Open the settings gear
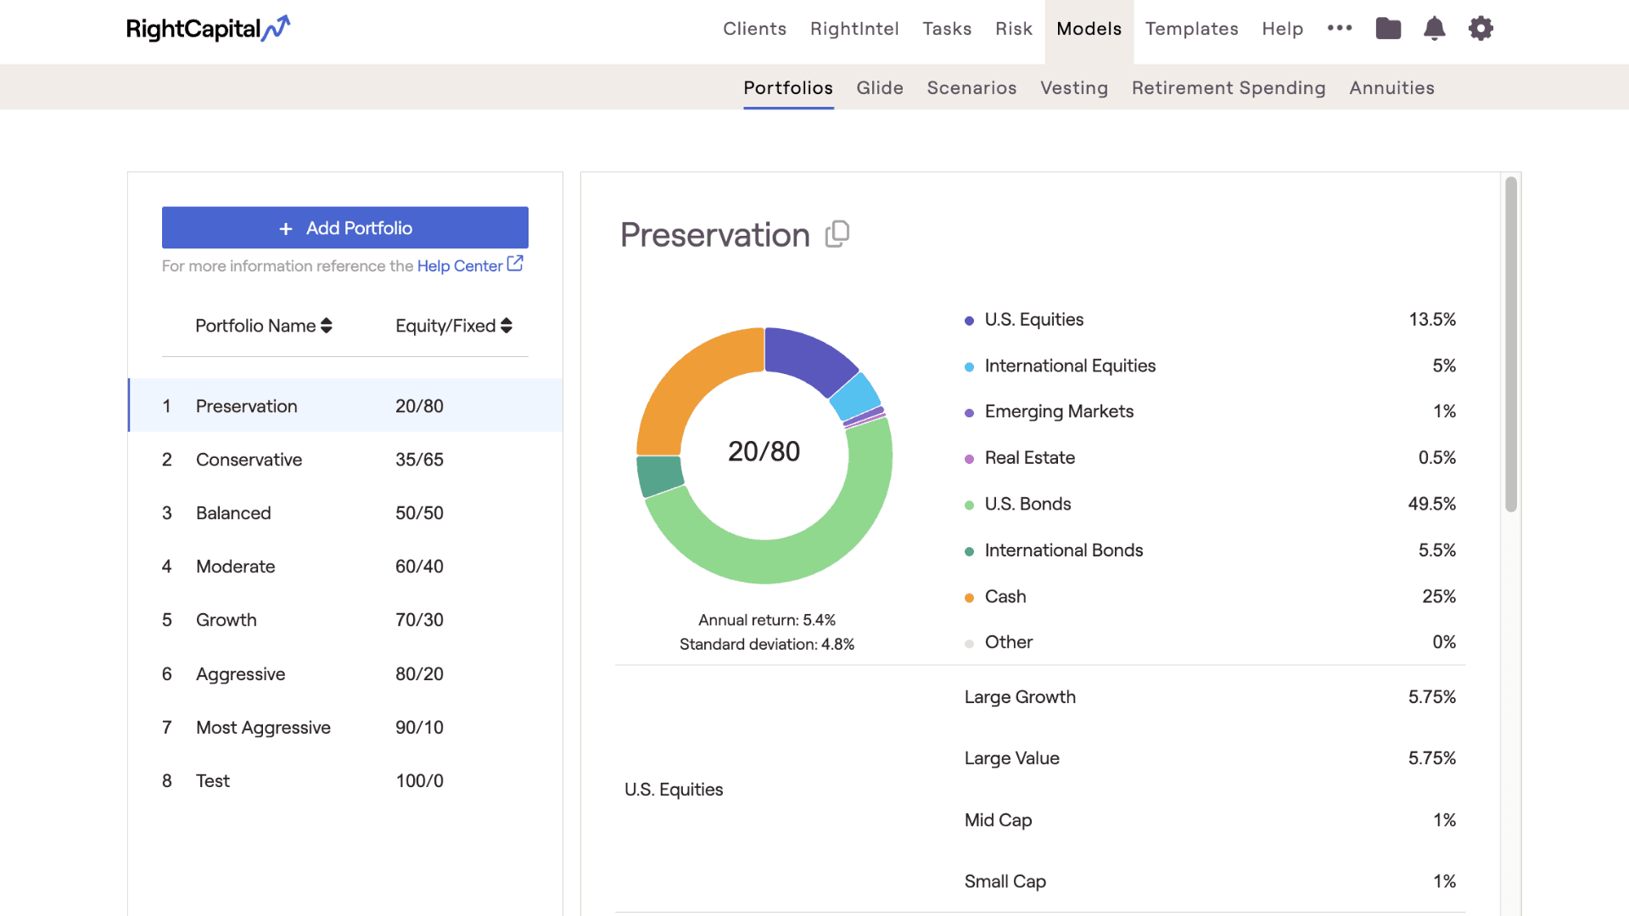The height and width of the screenshot is (916, 1629). [1481, 28]
